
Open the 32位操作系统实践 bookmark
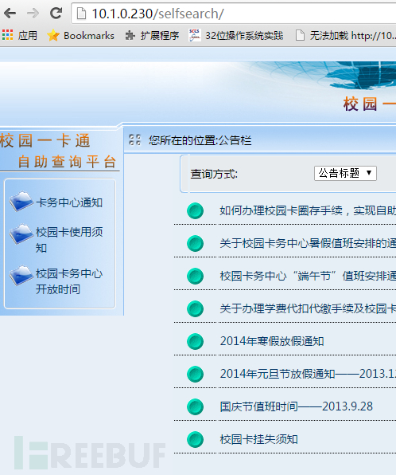click(x=236, y=36)
